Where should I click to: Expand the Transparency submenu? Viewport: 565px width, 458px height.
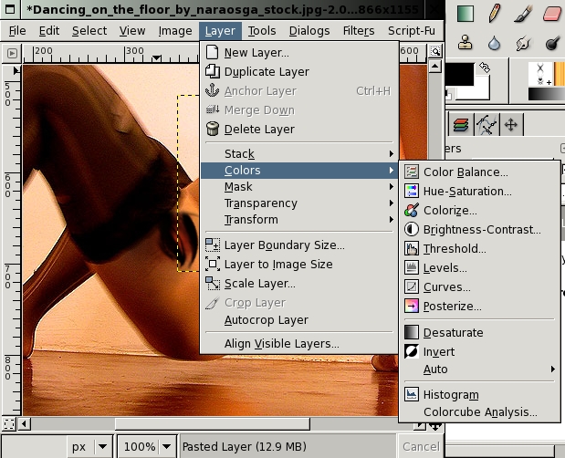pyautogui.click(x=299, y=203)
